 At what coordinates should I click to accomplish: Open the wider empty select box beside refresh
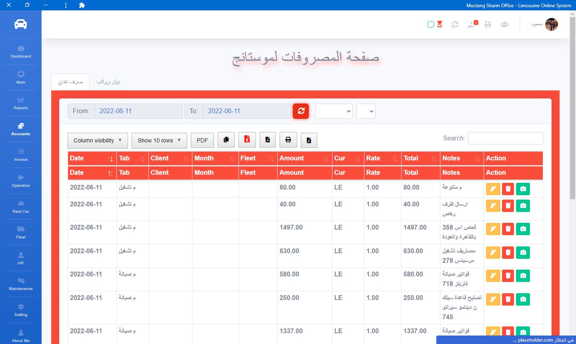tap(334, 111)
